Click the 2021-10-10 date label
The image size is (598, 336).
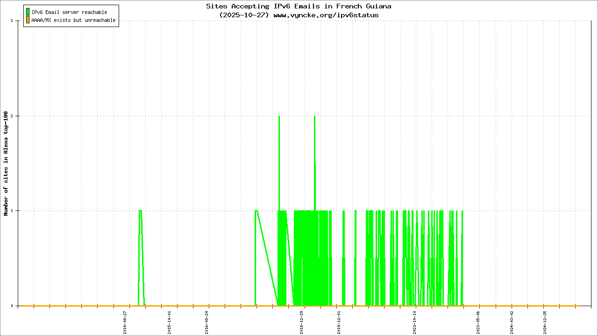(415, 322)
